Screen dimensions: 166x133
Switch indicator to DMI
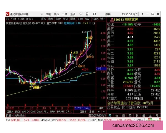tap(33, 112)
